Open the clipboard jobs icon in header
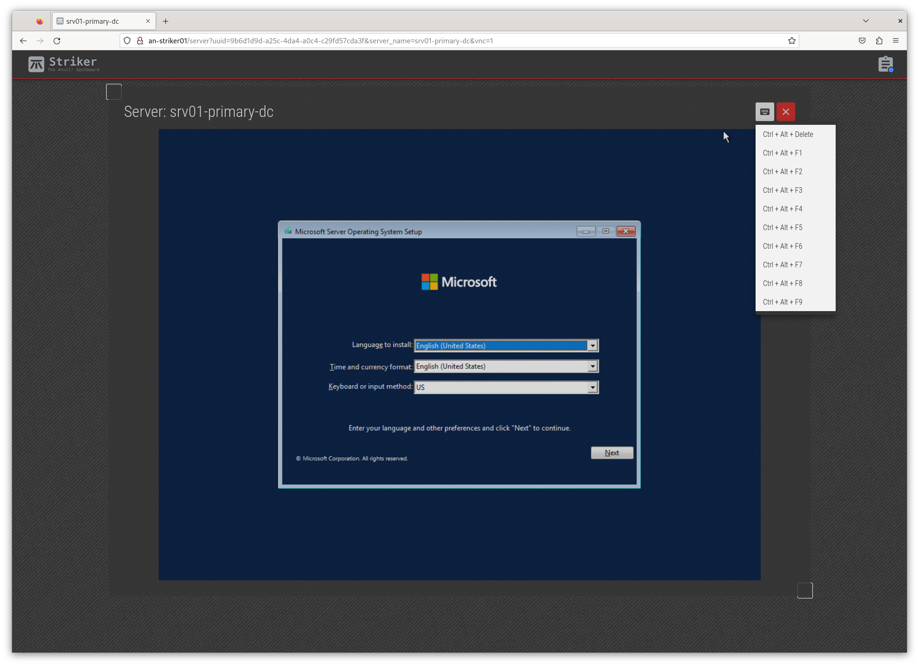This screenshot has width=919, height=666. [885, 64]
